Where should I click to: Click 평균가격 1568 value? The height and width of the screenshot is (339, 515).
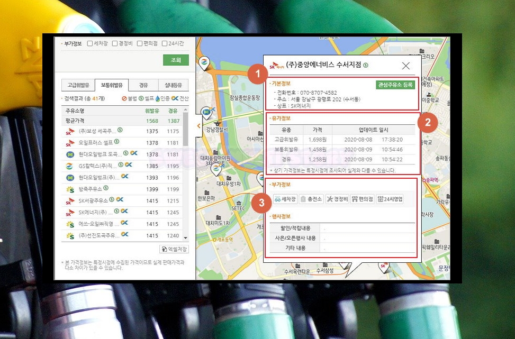pyautogui.click(x=152, y=121)
